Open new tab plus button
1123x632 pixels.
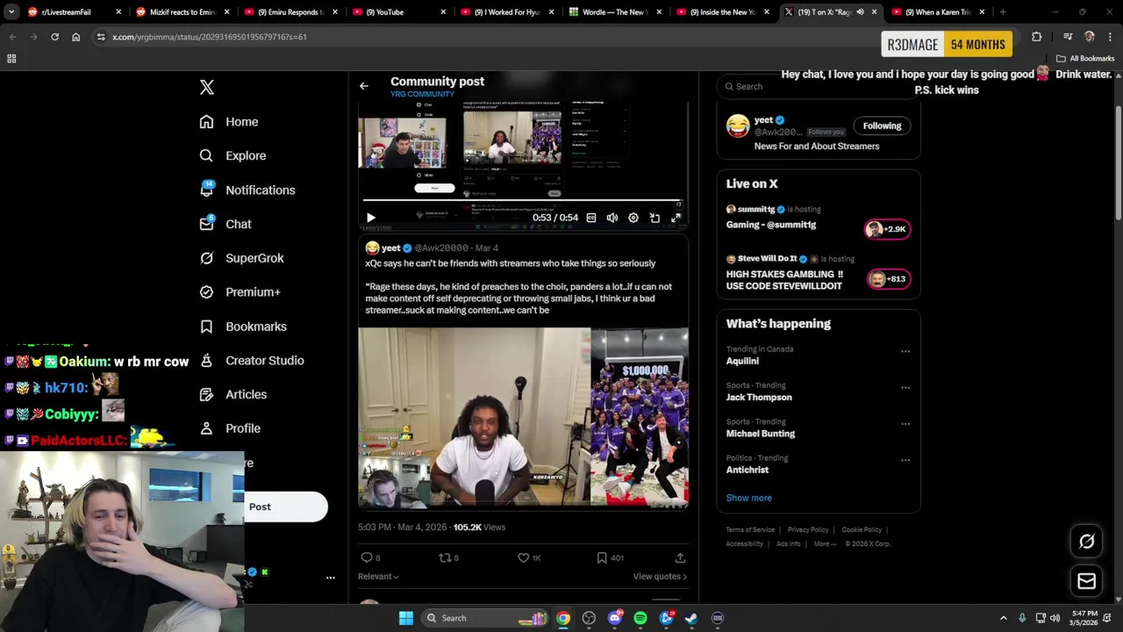[x=1003, y=12]
